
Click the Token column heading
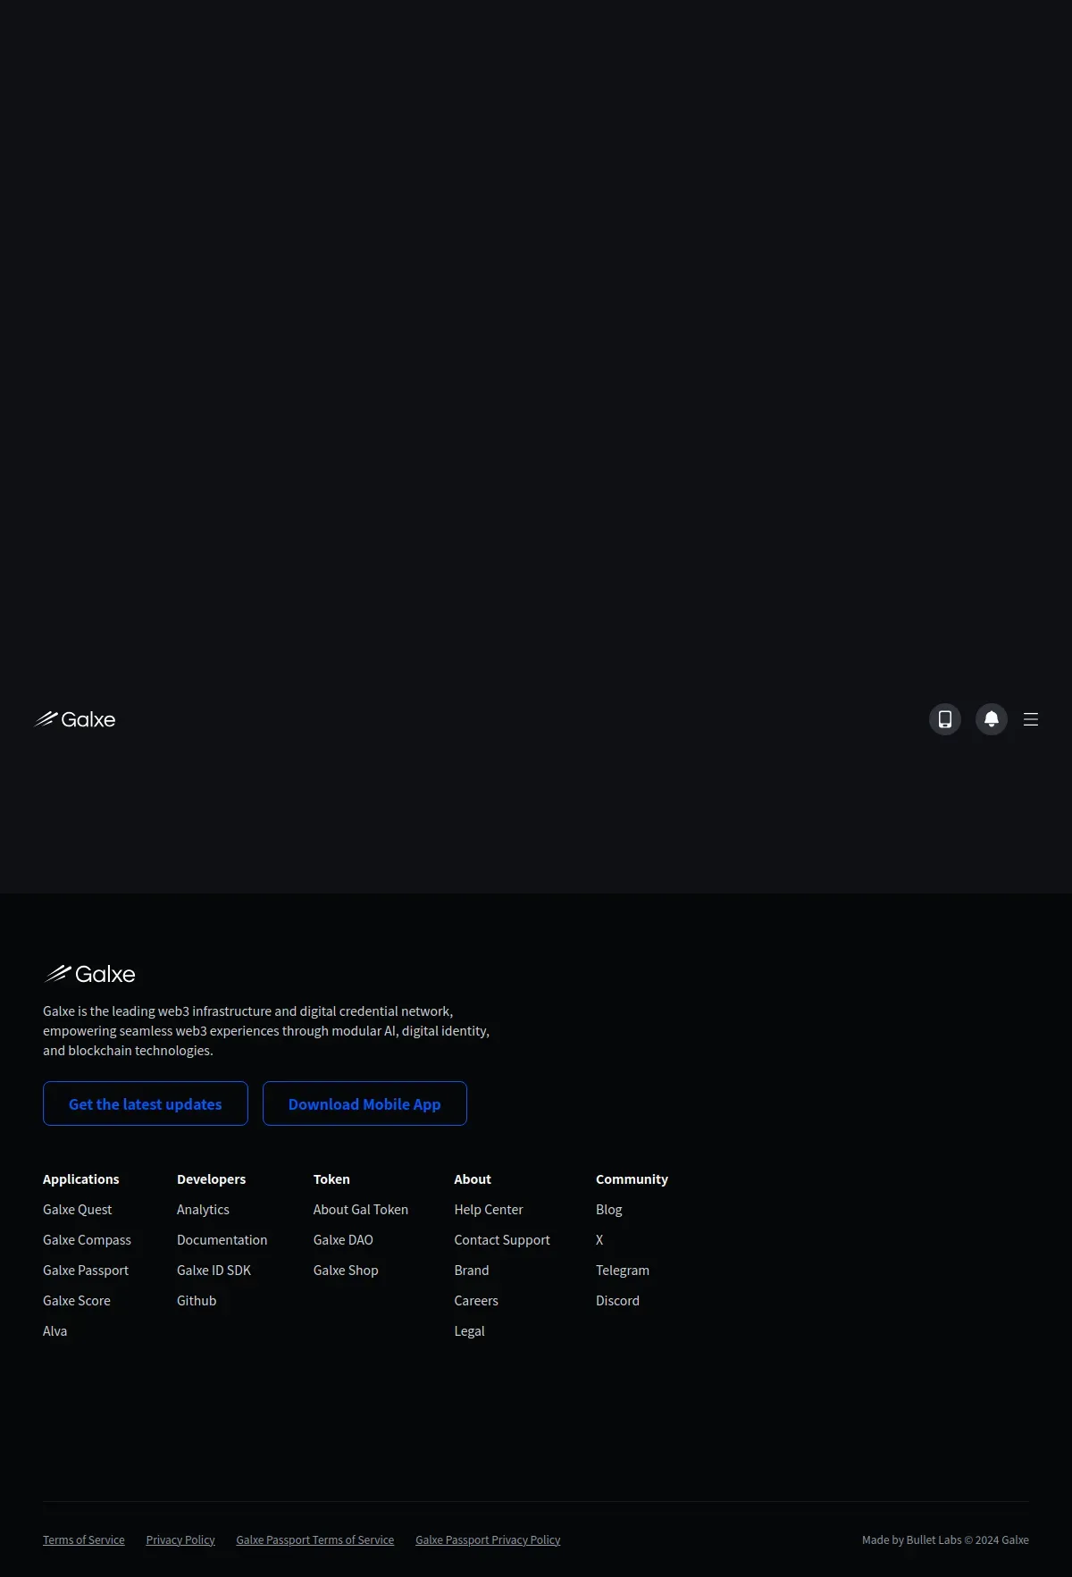[331, 1179]
